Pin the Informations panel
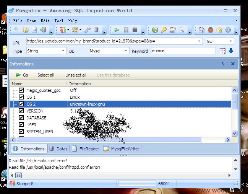This screenshot has width=248, height=194. point(223,64)
